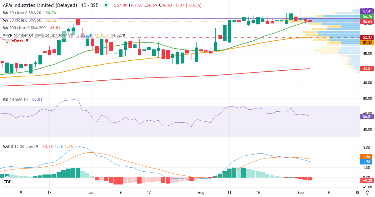The width and height of the screenshot is (375, 197).
Task: Click the purple 56.81 RSI value label
Action: (367, 116)
